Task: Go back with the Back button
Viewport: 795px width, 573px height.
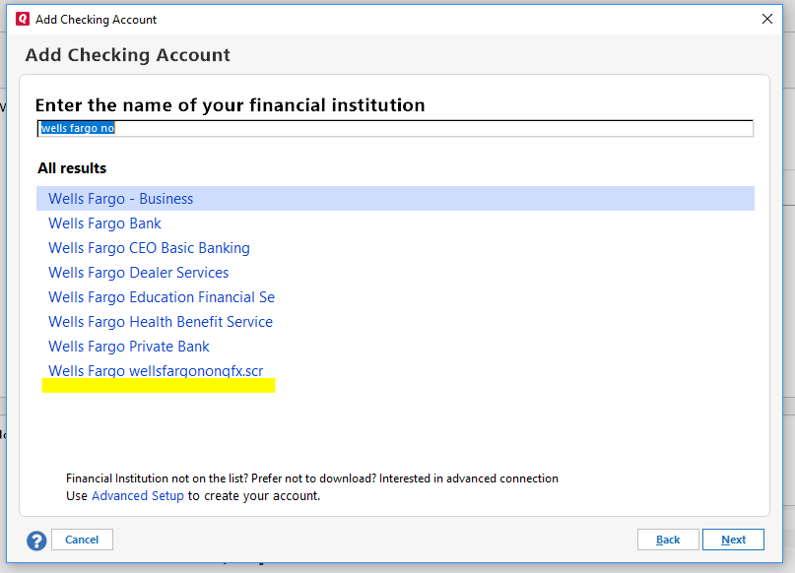Action: click(x=668, y=540)
